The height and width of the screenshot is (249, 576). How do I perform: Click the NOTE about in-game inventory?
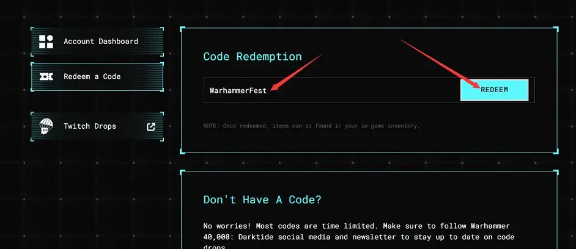pos(311,126)
